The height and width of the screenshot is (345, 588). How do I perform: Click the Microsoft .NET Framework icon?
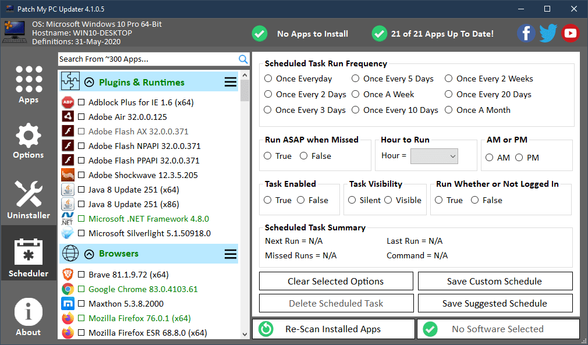click(x=68, y=219)
